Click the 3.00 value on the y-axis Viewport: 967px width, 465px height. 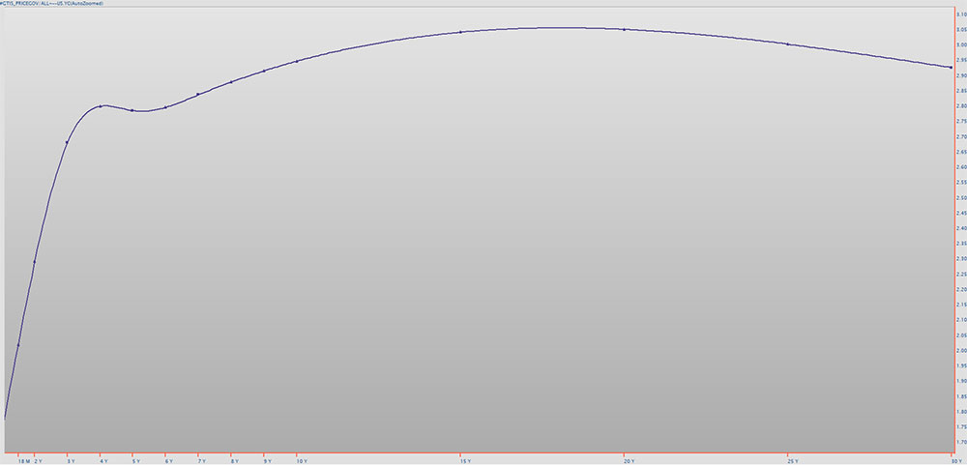[960, 44]
